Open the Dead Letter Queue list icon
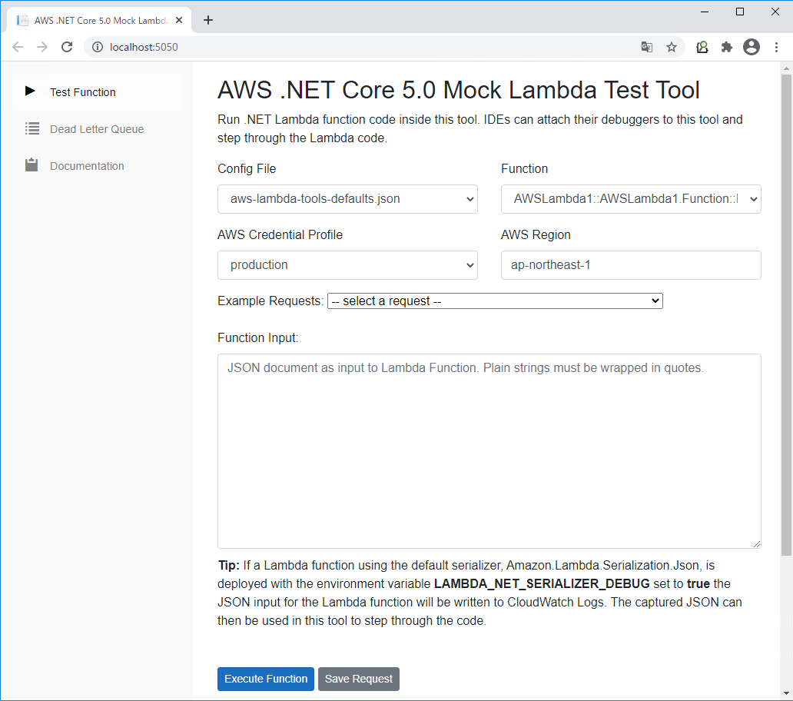This screenshot has width=793, height=701. click(32, 128)
